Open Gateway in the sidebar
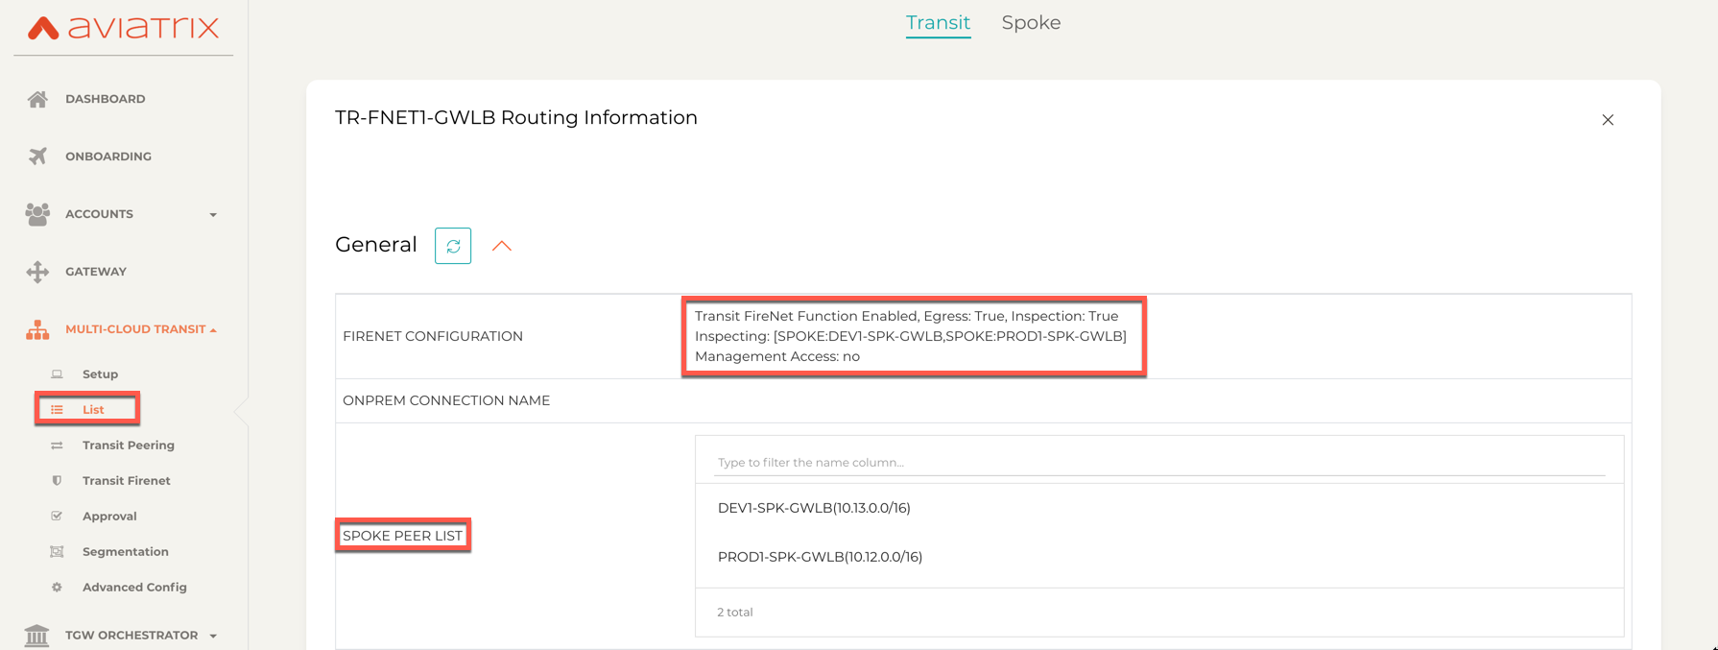 [96, 272]
